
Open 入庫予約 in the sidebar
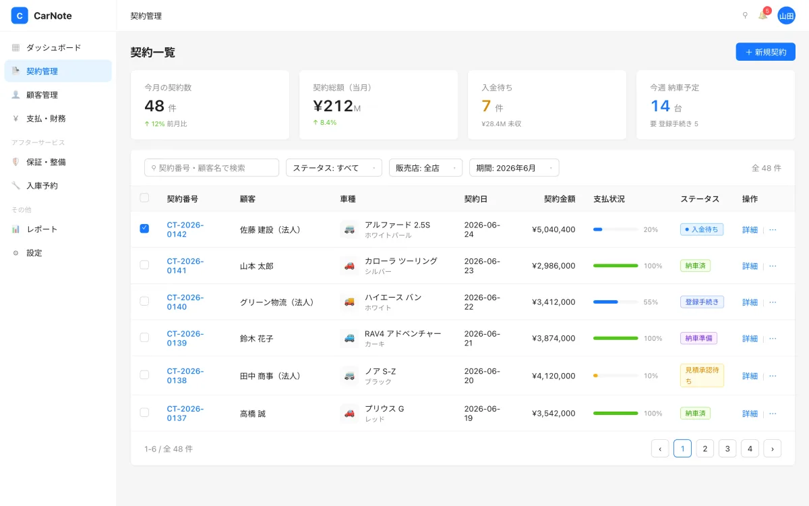[58, 186]
